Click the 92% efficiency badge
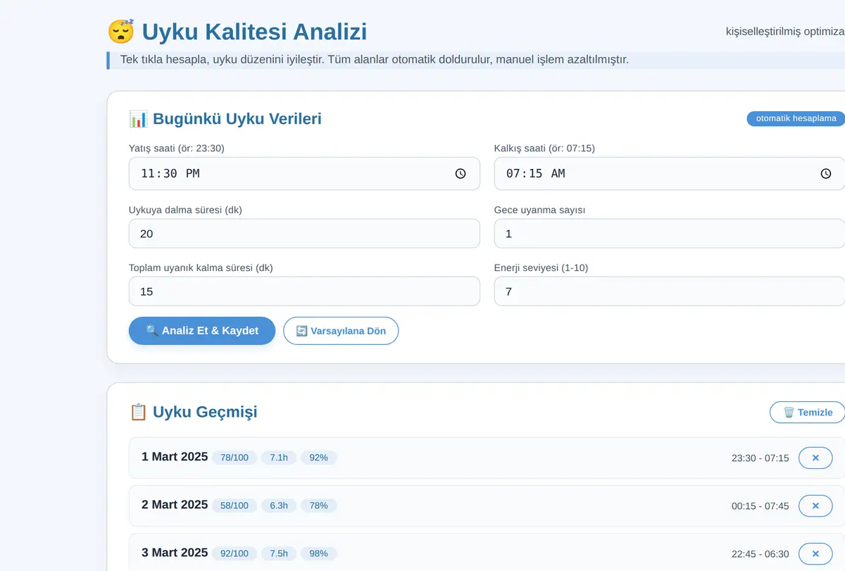Image resolution: width=845 pixels, height=571 pixels. (319, 458)
